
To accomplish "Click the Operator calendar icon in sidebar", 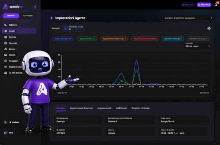I will click(x=5, y=43).
